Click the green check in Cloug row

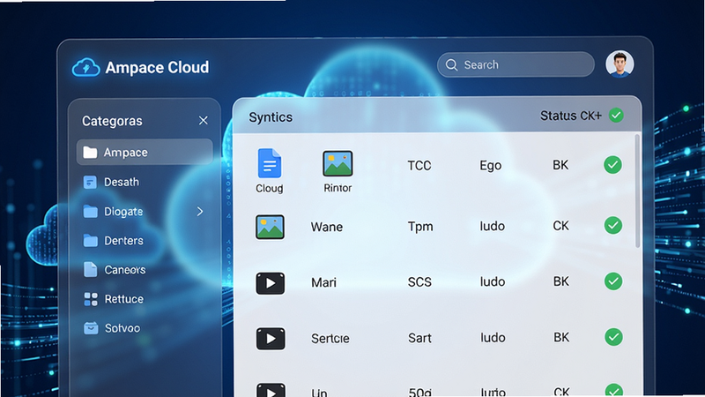[x=612, y=165]
